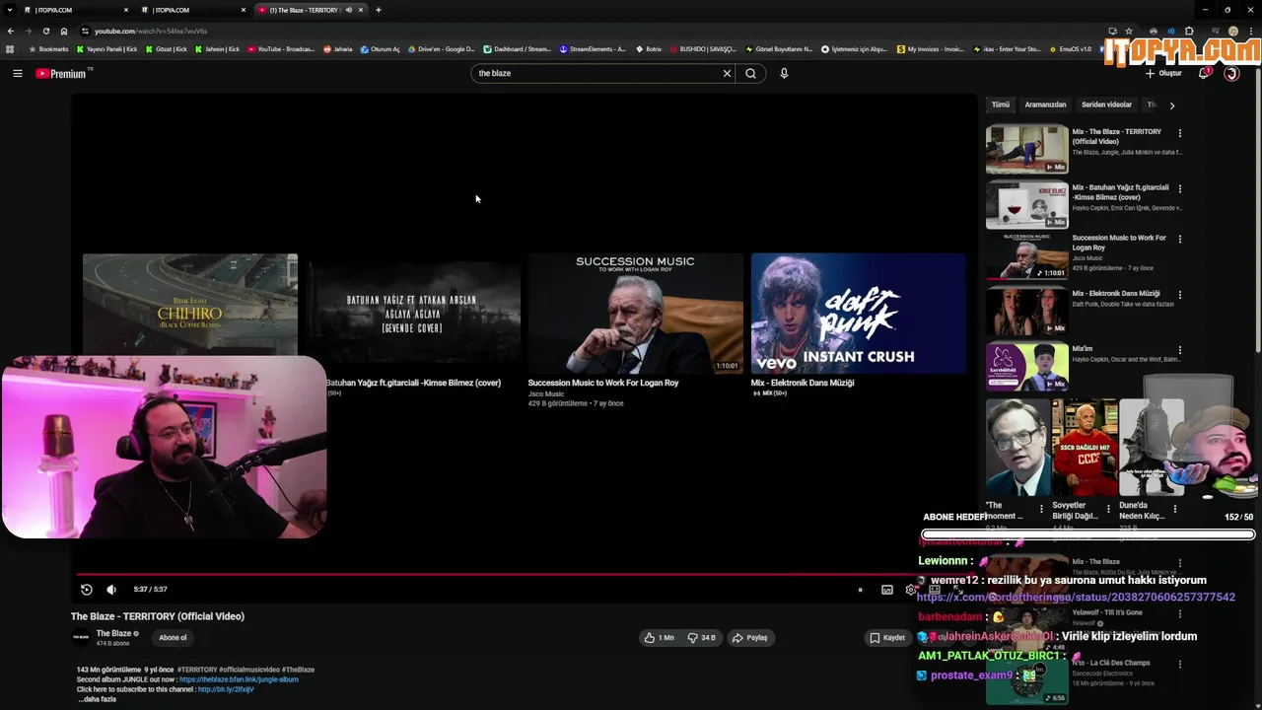Image resolution: width=1262 pixels, height=710 pixels.
Task: Open options for Succession Music video
Action: [x=1180, y=239]
